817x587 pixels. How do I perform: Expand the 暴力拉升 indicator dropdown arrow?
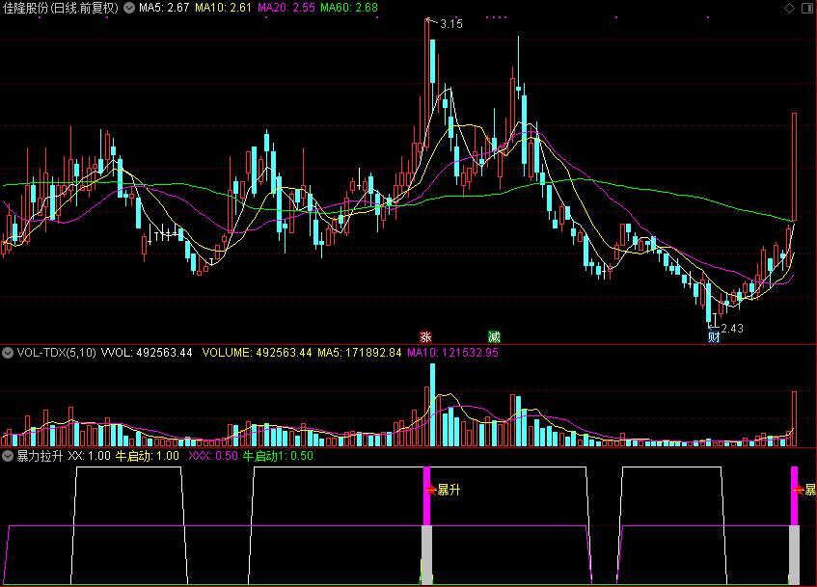[x=8, y=456]
